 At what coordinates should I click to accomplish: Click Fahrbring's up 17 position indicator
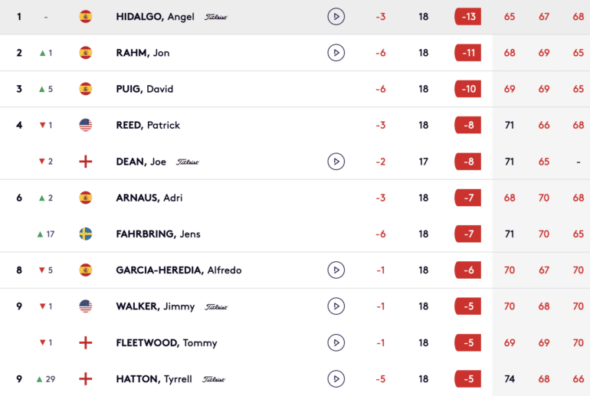tap(46, 234)
